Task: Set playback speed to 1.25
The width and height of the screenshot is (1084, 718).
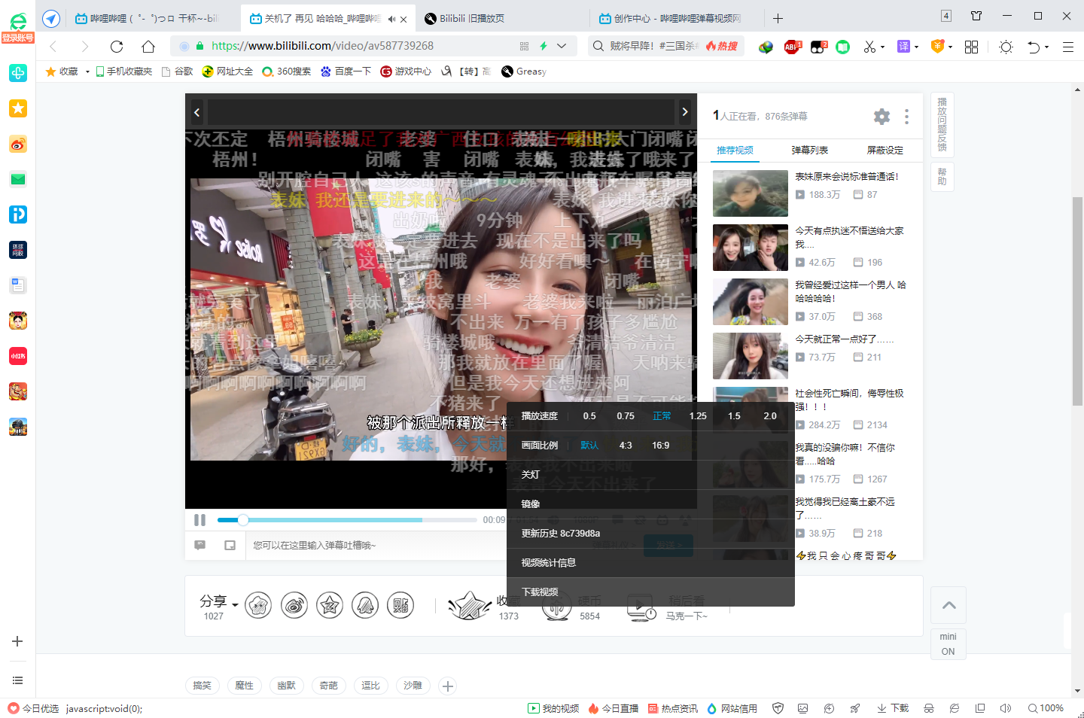Action: coord(698,416)
